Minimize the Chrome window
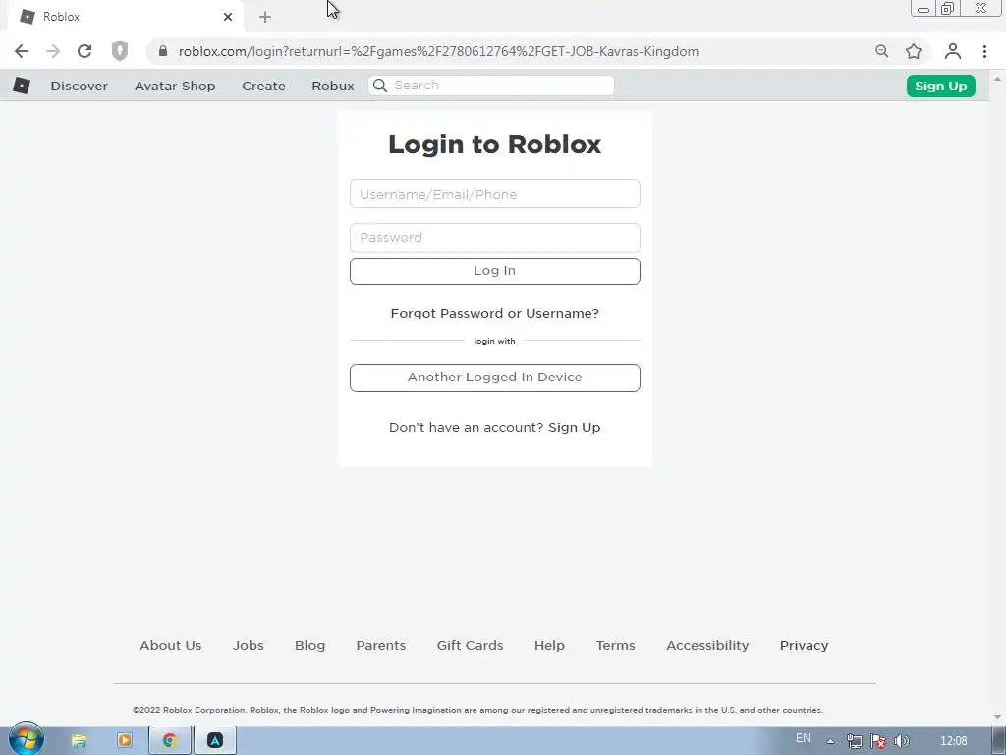1006x755 pixels. point(923,9)
